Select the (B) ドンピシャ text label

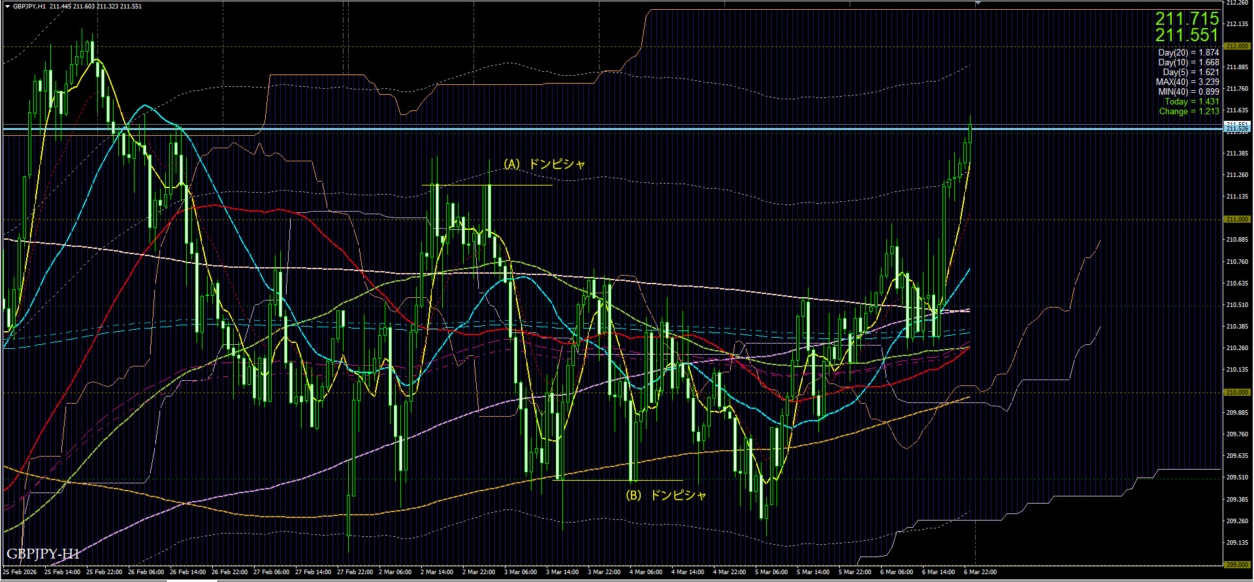tap(666, 495)
